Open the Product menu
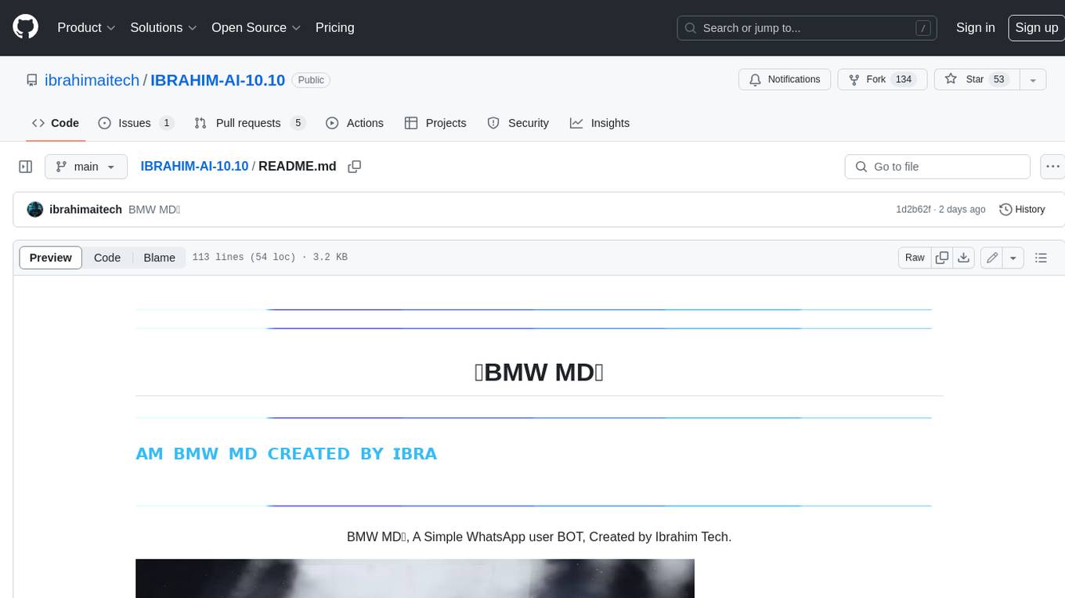This screenshot has width=1065, height=598. click(86, 27)
